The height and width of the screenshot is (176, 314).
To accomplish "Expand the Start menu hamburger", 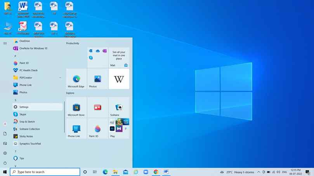I will (x=5, y=43).
